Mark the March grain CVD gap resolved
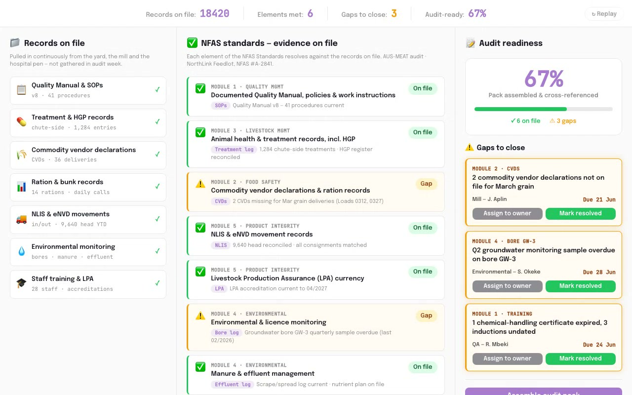Viewport: 632px width, 395px height. pyautogui.click(x=580, y=213)
